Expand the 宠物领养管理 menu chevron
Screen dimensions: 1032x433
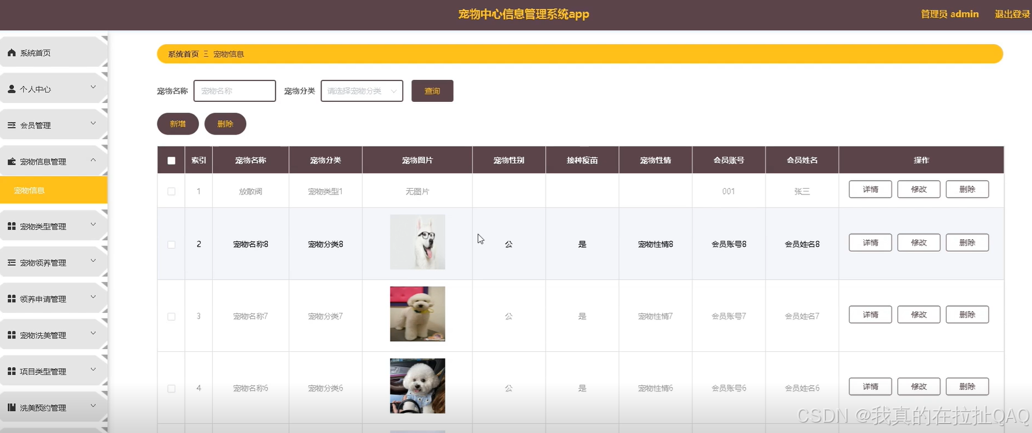[93, 260]
